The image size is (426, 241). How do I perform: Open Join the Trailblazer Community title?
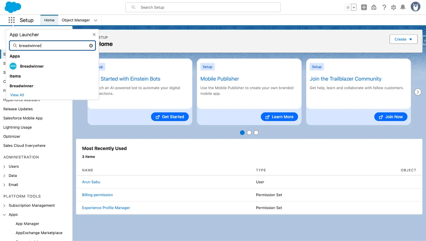pos(345,79)
